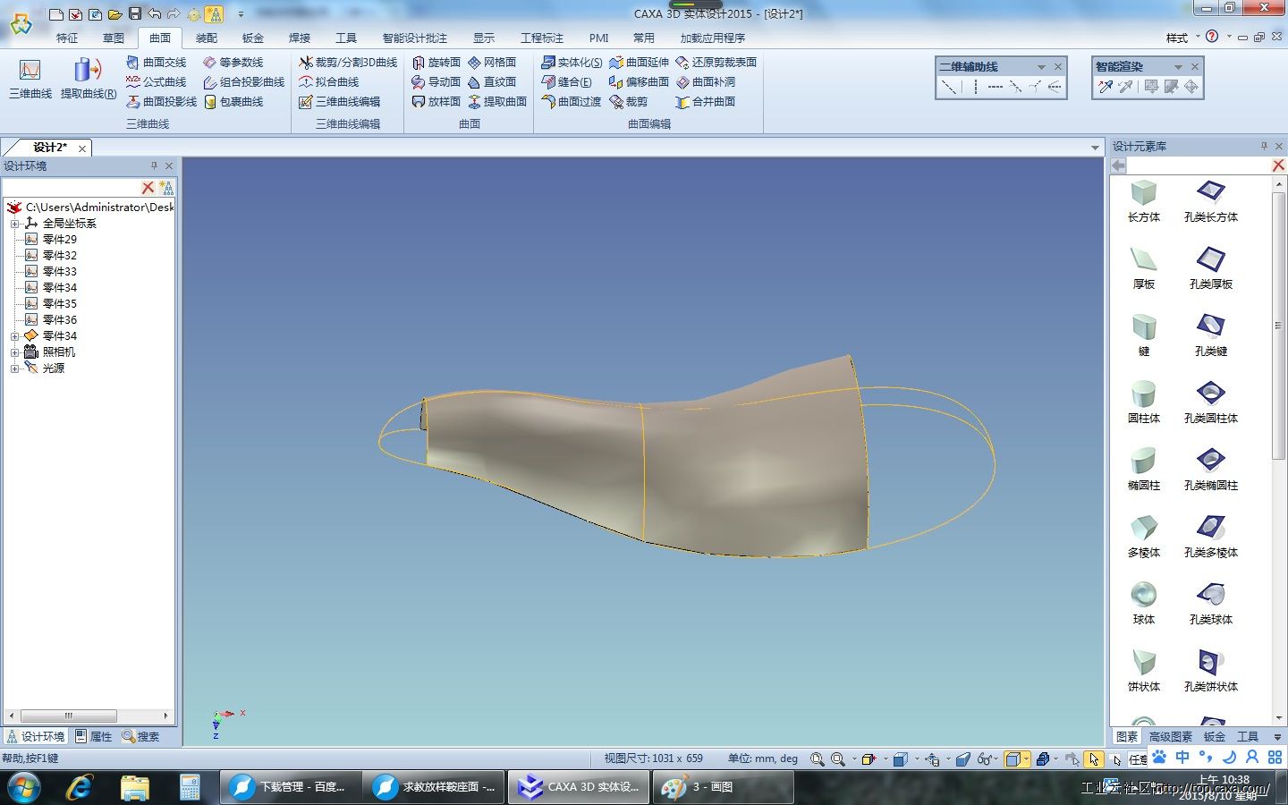Viewport: 1288px width, 805px height.
Task: Open document tab list dropdown arrow
Action: click(x=1095, y=148)
